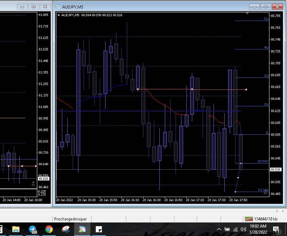
Task: Click the MetaTrader taskbar icon
Action: (82, 230)
